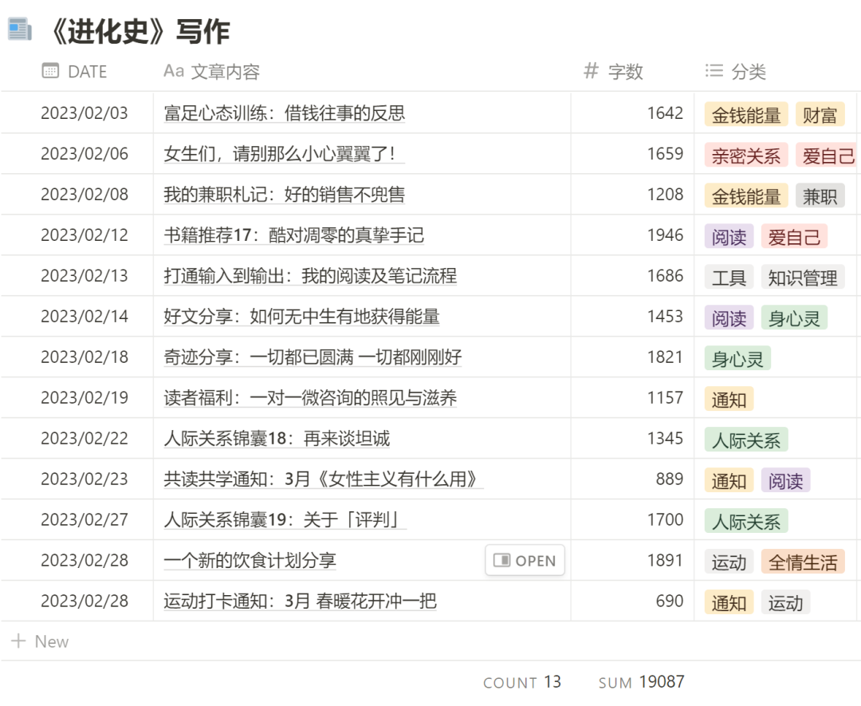Screen dimensions: 861x706
Task: Click the 人际关系 tag in the 2023/02/22 row
Action: pyautogui.click(x=746, y=440)
